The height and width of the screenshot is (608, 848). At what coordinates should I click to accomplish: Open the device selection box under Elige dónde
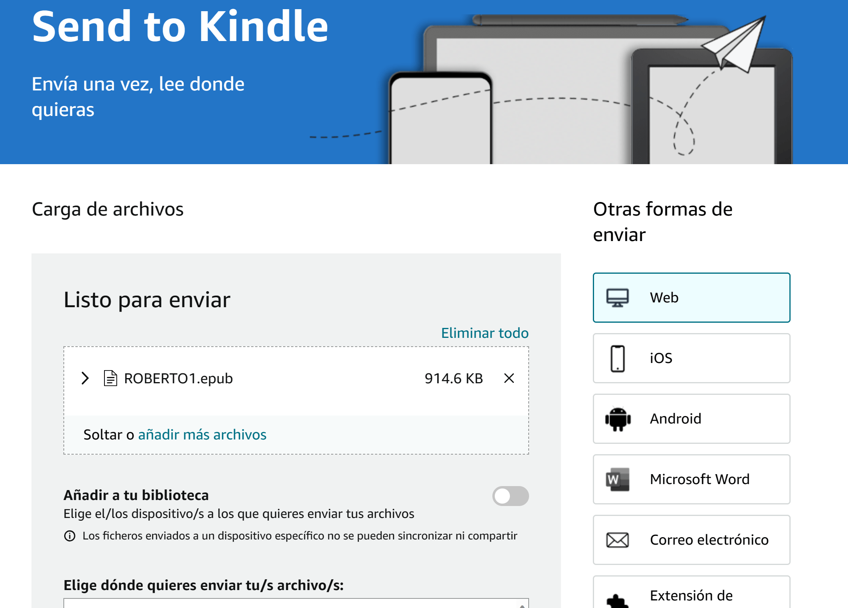click(296, 603)
